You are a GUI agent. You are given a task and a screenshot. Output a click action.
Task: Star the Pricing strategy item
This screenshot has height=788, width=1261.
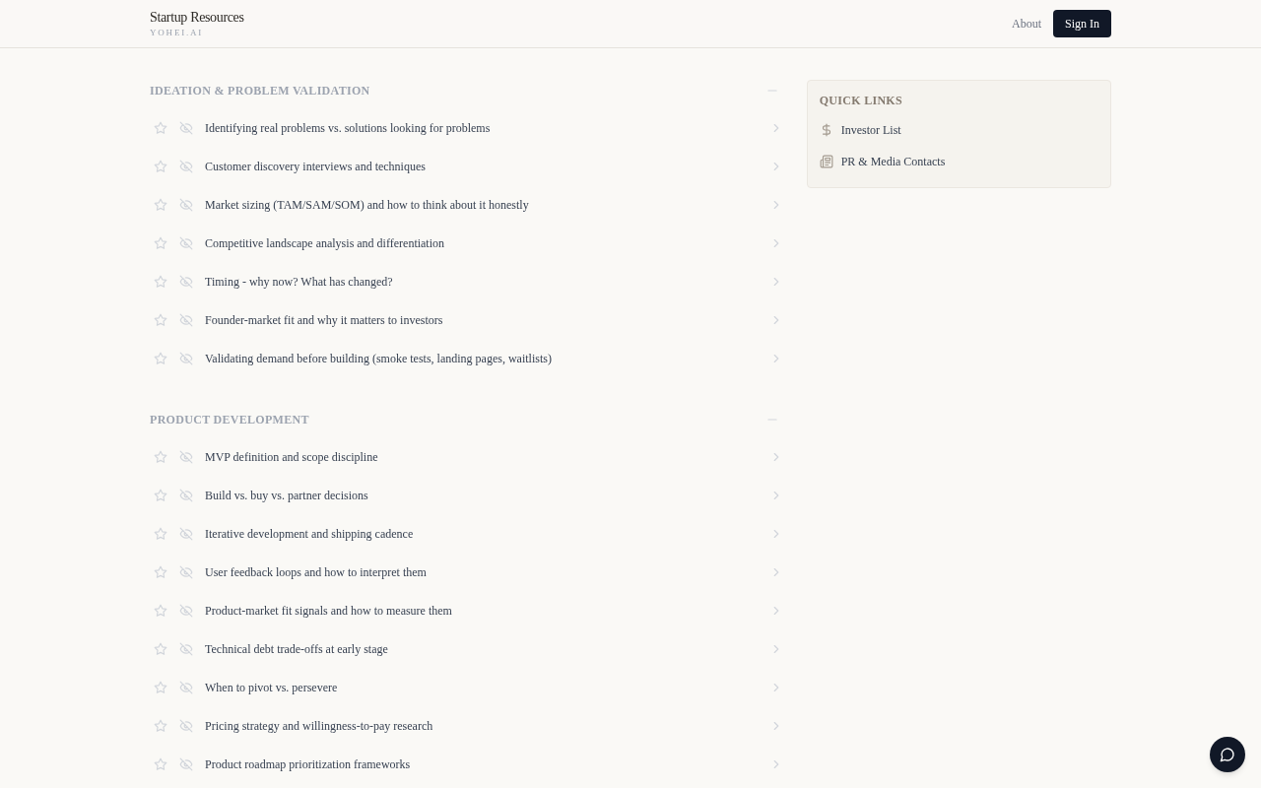pyautogui.click(x=161, y=726)
